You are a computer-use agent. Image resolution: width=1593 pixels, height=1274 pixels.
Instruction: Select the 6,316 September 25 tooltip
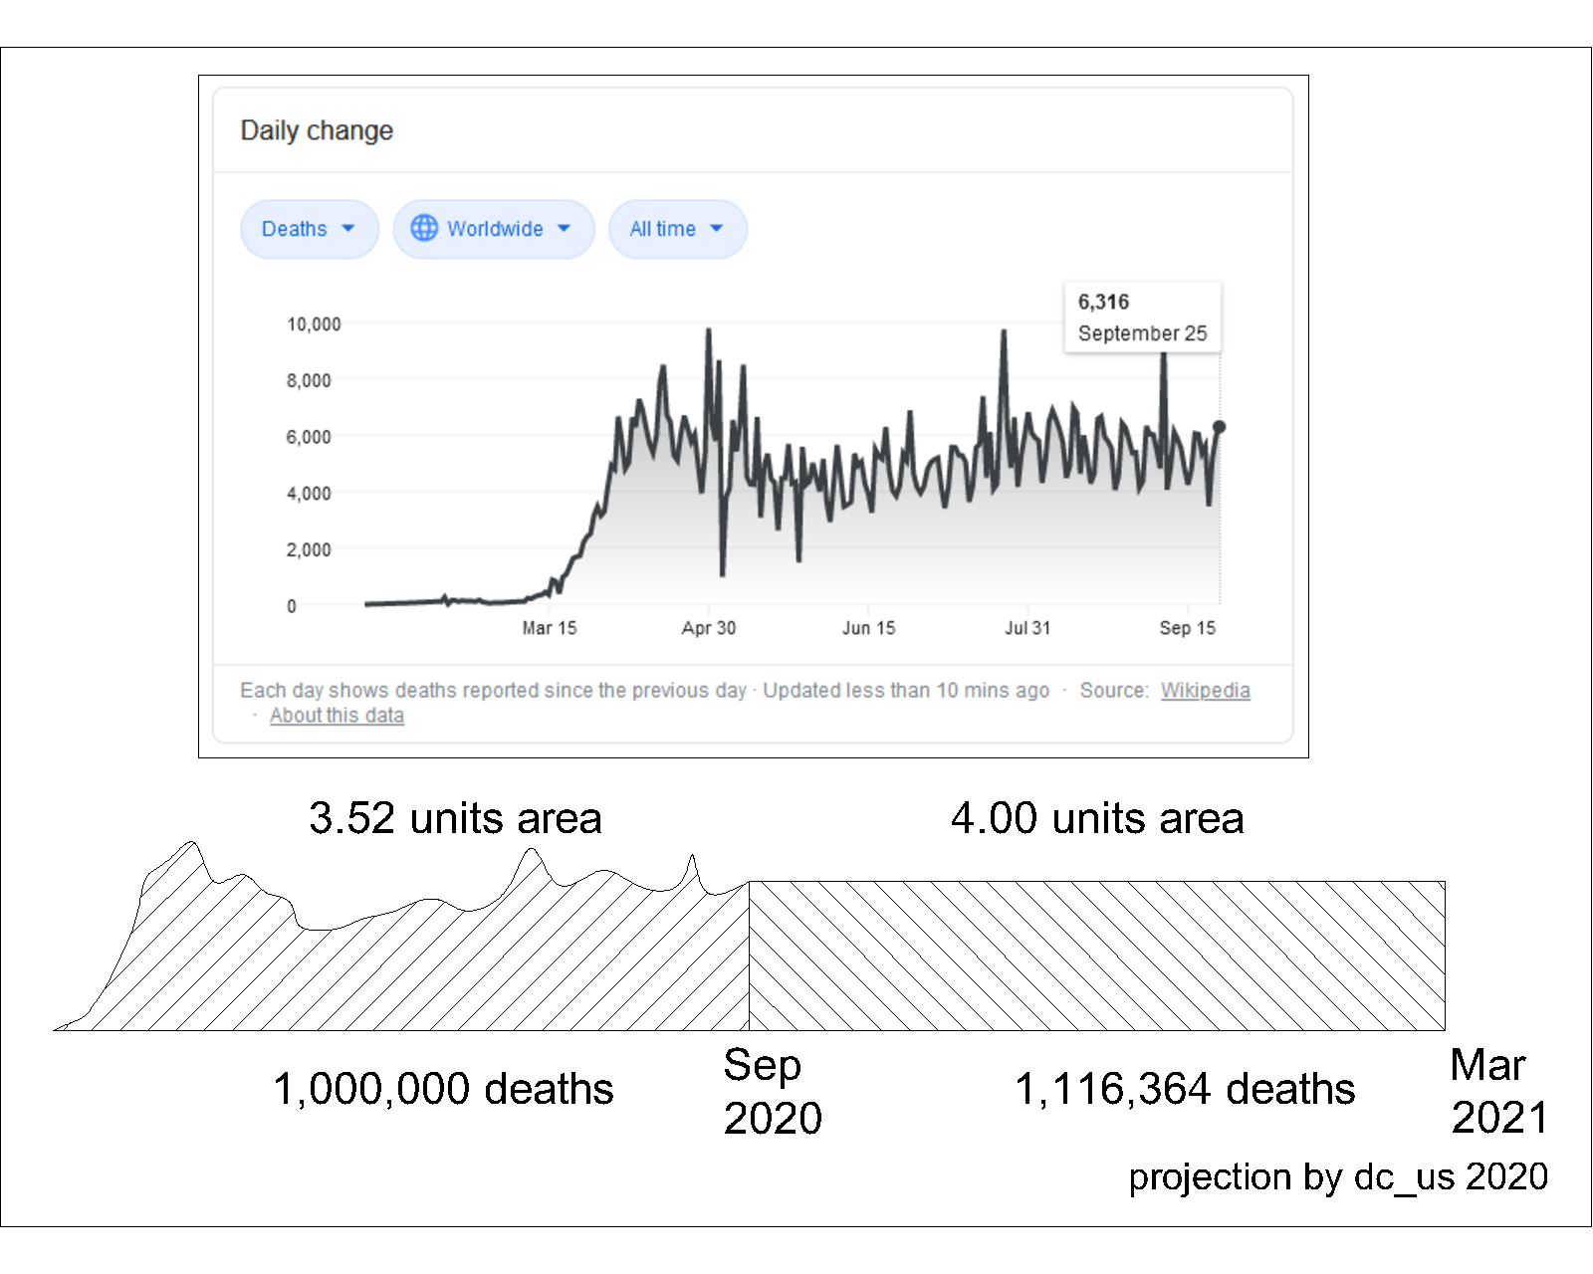[x=1142, y=318]
